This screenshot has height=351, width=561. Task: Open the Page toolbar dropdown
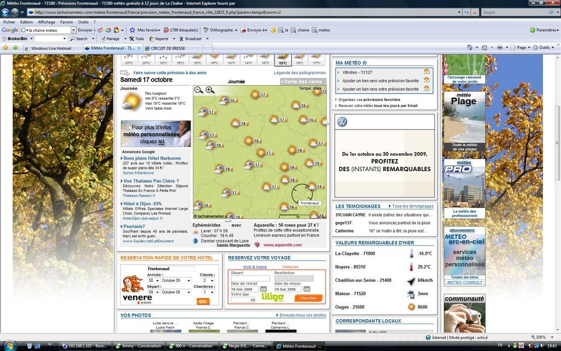point(523,48)
